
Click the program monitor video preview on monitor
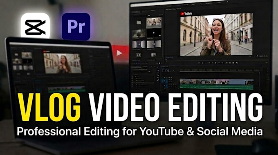coord(217,34)
